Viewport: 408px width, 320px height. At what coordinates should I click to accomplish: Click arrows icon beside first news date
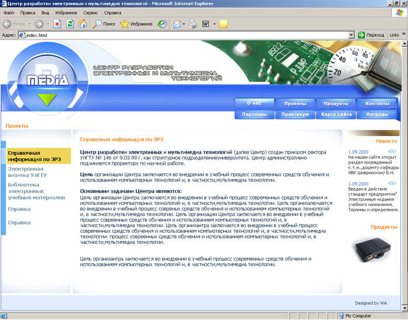392,151
